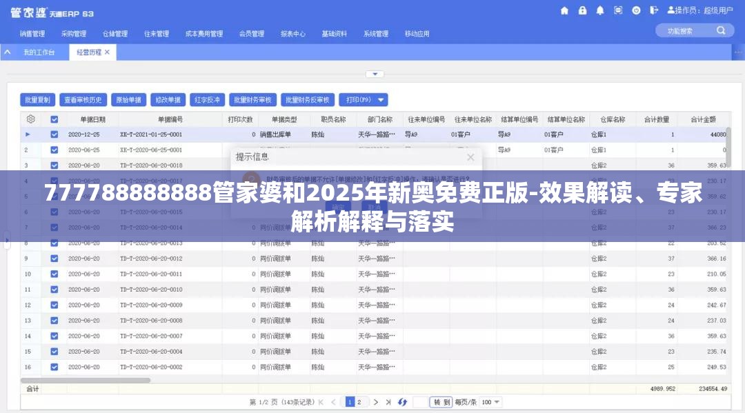Click the lock screen icon
This screenshot has height=413, width=745.
click(x=582, y=10)
